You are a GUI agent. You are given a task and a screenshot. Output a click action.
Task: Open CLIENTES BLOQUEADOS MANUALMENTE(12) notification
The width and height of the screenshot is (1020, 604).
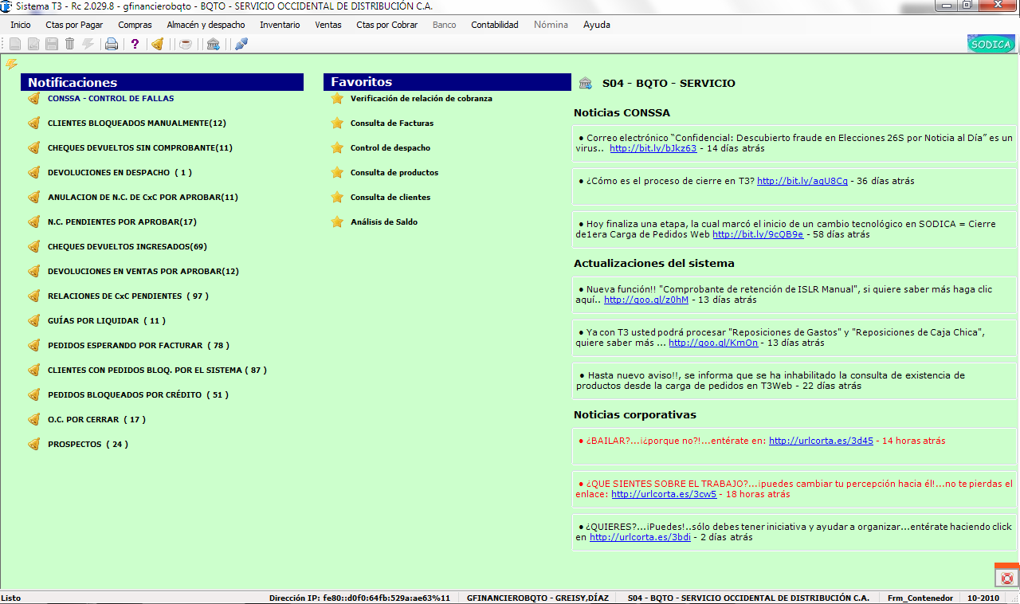pos(137,124)
